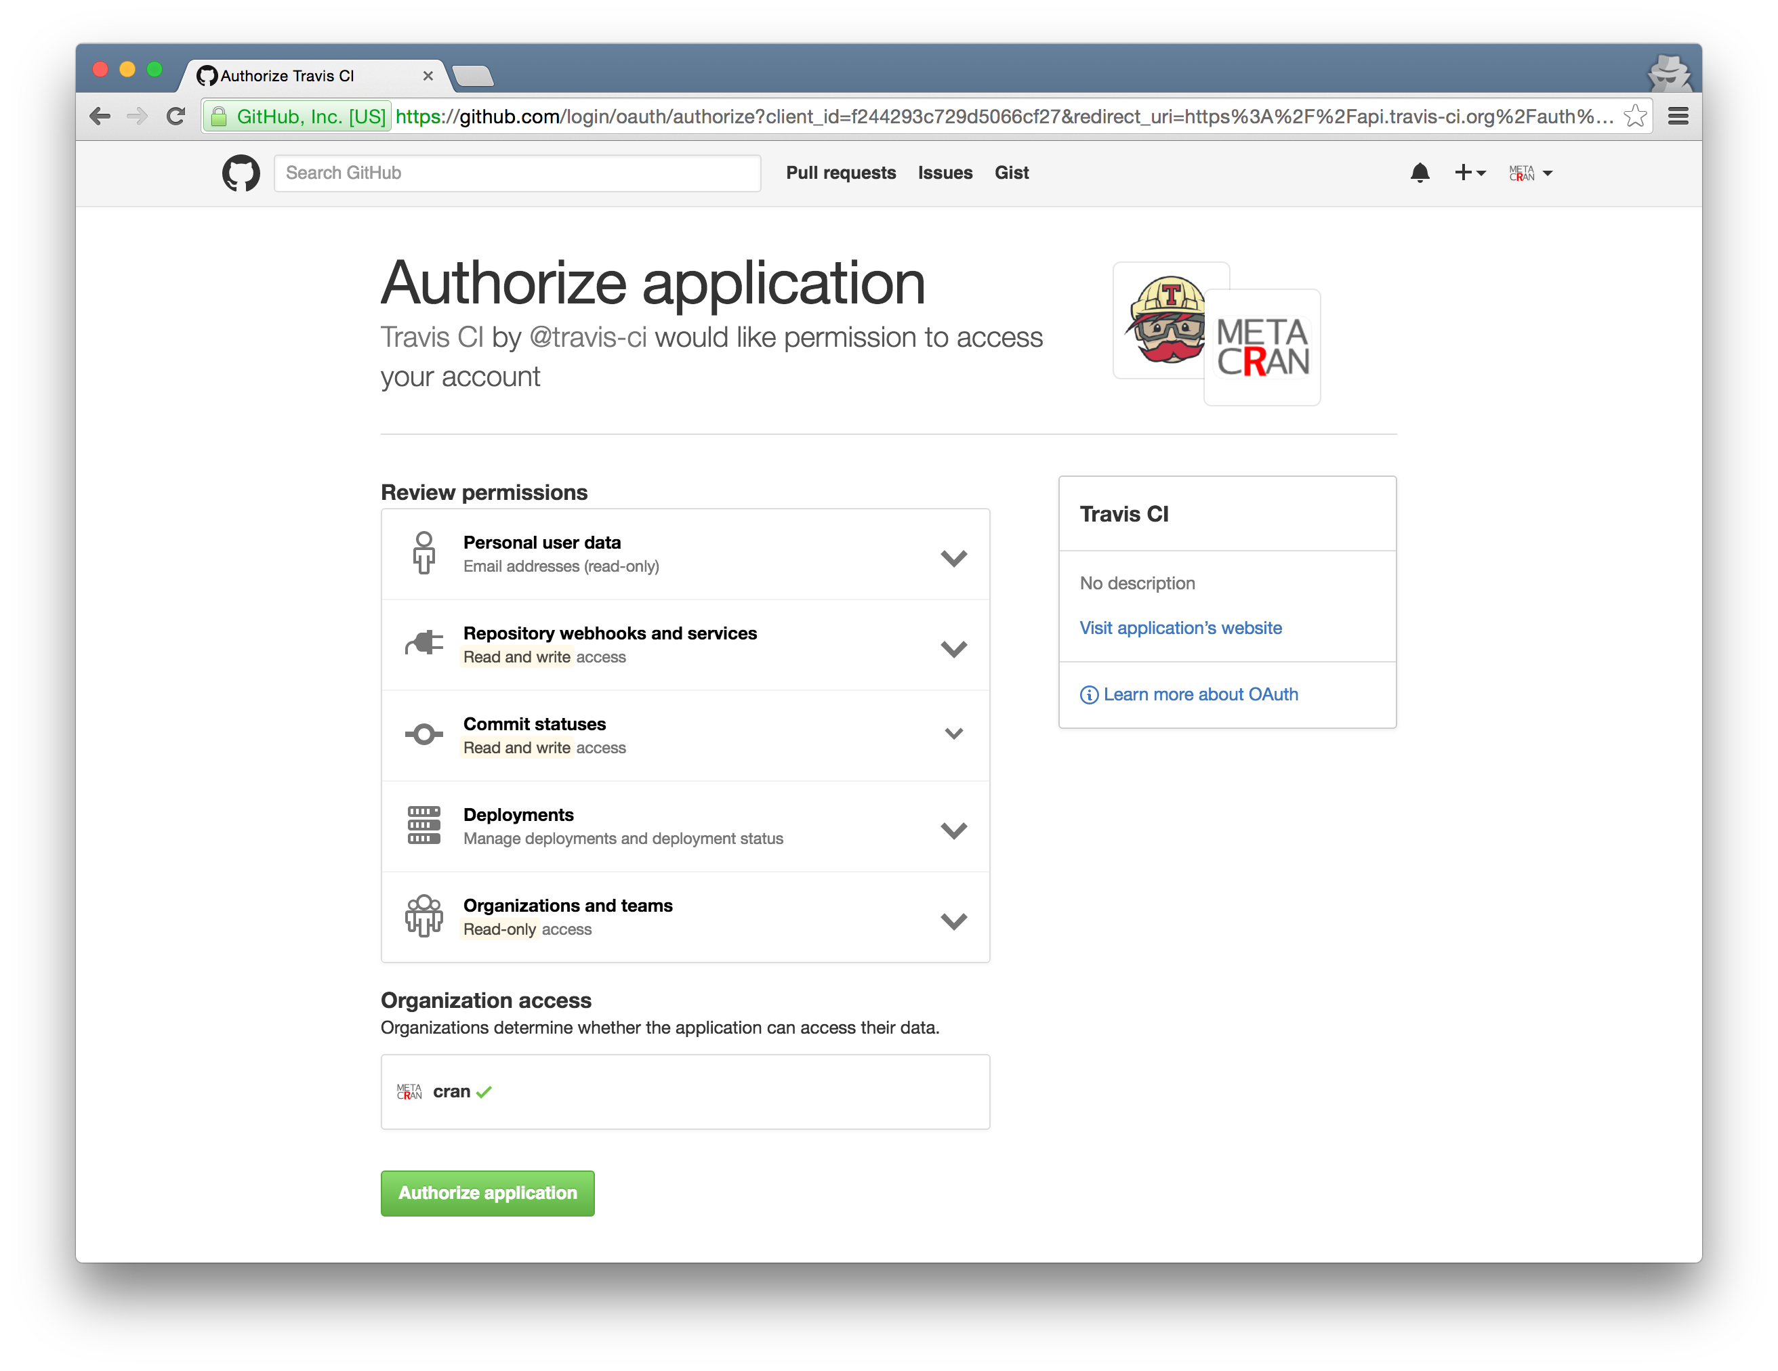Click the browser reload icon
The height and width of the screenshot is (1371, 1778).
click(176, 117)
